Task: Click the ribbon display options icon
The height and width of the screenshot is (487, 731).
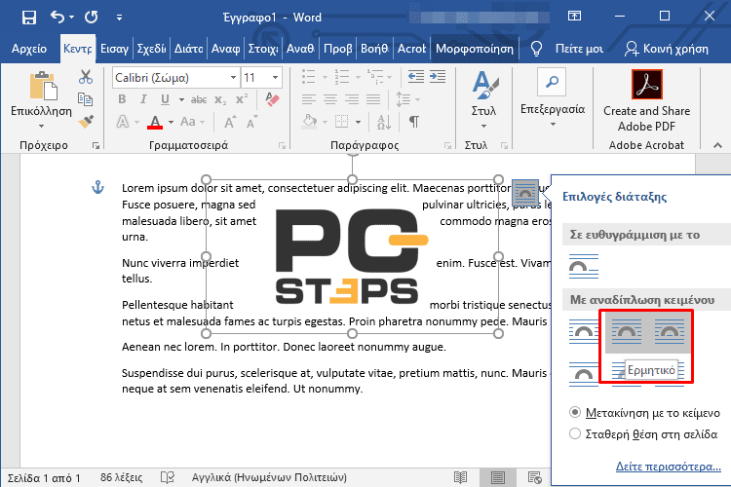Action: pos(574,17)
